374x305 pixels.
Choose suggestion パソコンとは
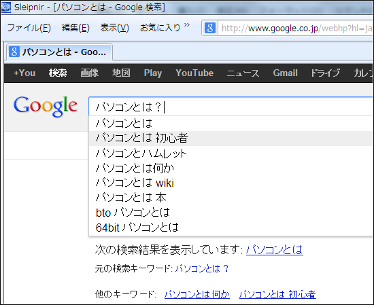click(231, 124)
